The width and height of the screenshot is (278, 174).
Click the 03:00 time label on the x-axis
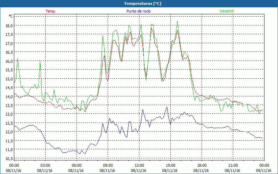tap(46, 166)
